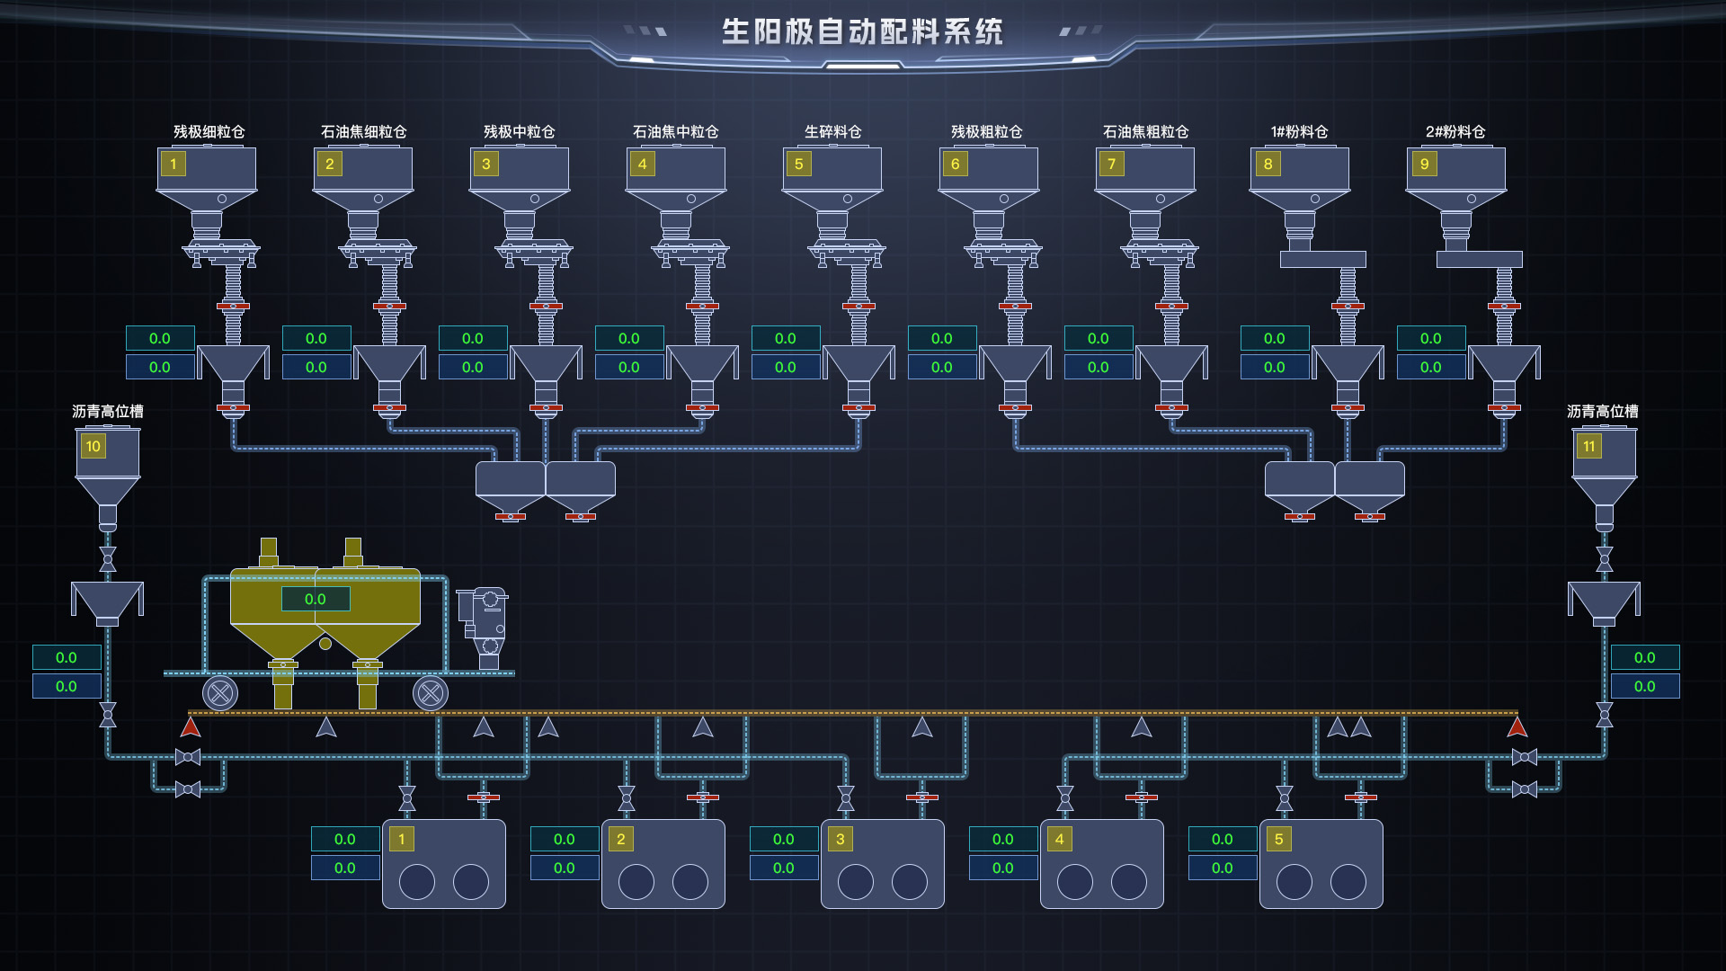Select the left rotary valve wheel icon
Viewport: 1726px width, 971px height.
(x=218, y=693)
